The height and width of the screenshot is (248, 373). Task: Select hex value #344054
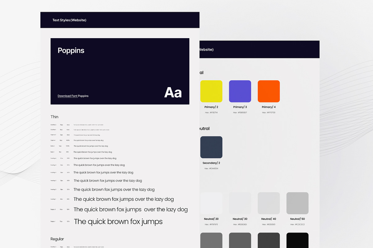pyautogui.click(x=211, y=169)
